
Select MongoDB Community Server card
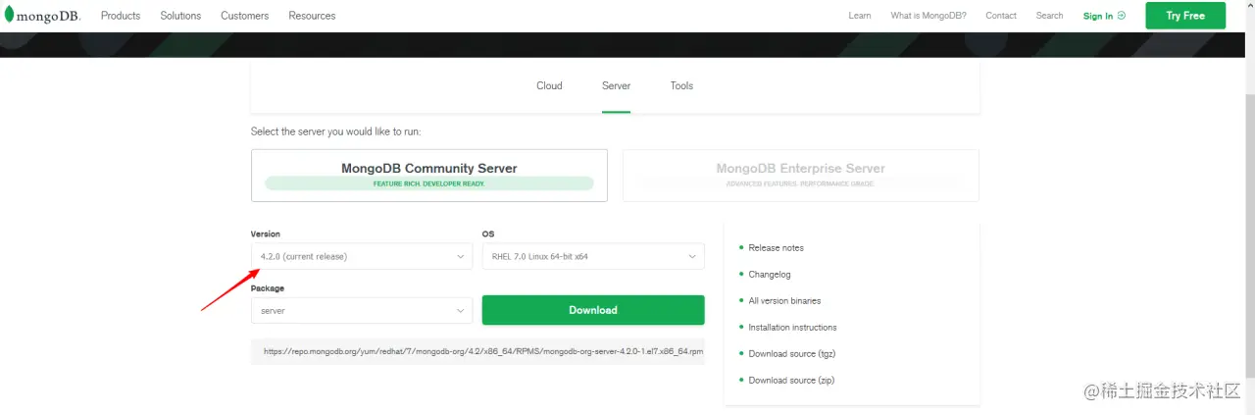[429, 176]
